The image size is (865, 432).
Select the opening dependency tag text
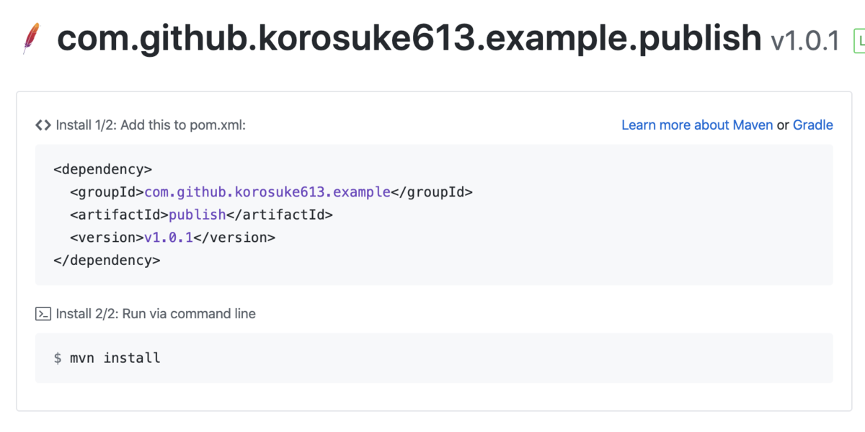pos(103,168)
